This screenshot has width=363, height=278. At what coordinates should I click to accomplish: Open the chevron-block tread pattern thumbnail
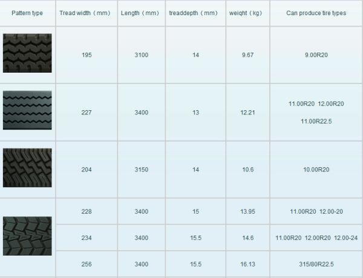click(x=27, y=53)
